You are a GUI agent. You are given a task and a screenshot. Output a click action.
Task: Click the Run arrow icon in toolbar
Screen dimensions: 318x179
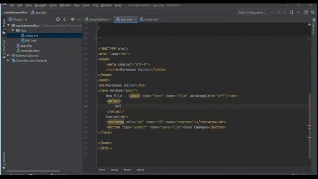tap(272, 12)
